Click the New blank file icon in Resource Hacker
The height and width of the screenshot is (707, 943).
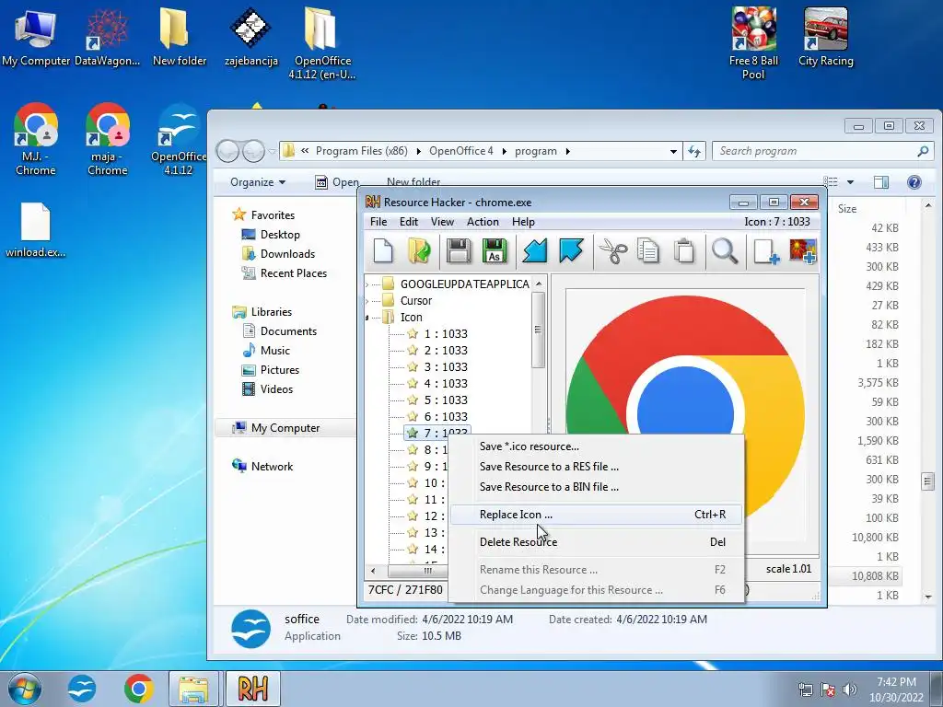coord(383,251)
